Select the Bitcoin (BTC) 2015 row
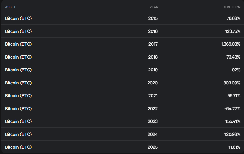Viewport: 244px width, 154px height. click(123, 18)
